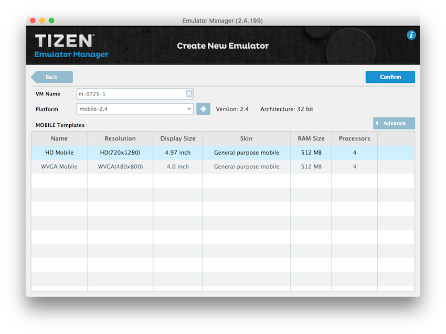Confirm the new emulator creation
Viewport: 446px width, 334px height.
coord(390,77)
